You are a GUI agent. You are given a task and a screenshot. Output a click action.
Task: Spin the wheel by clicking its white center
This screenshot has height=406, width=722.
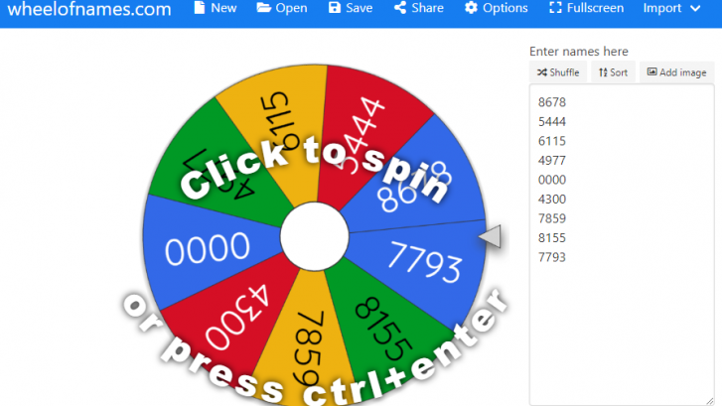(315, 236)
